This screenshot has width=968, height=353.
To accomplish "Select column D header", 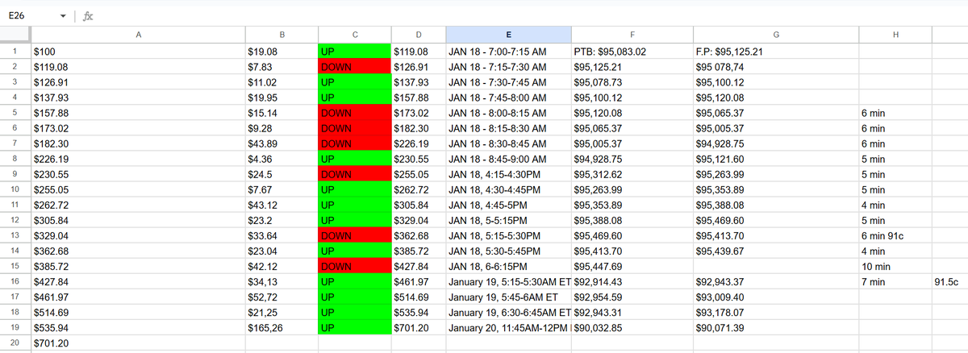I will click(418, 35).
